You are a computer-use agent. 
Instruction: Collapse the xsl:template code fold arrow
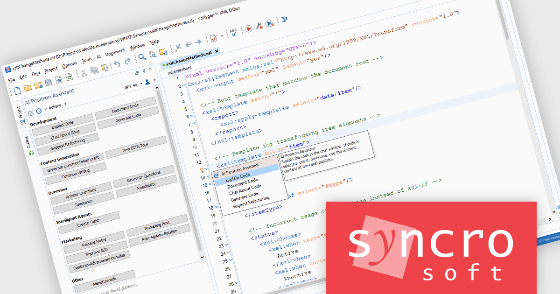pyautogui.click(x=206, y=168)
